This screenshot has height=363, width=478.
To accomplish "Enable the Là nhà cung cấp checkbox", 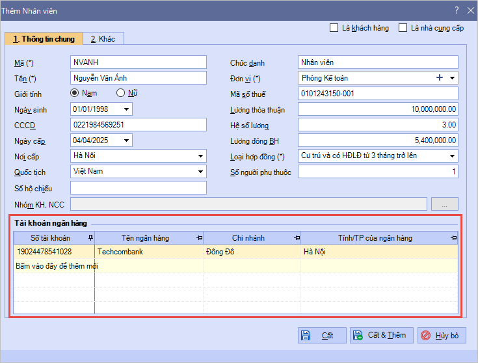I will 403,28.
